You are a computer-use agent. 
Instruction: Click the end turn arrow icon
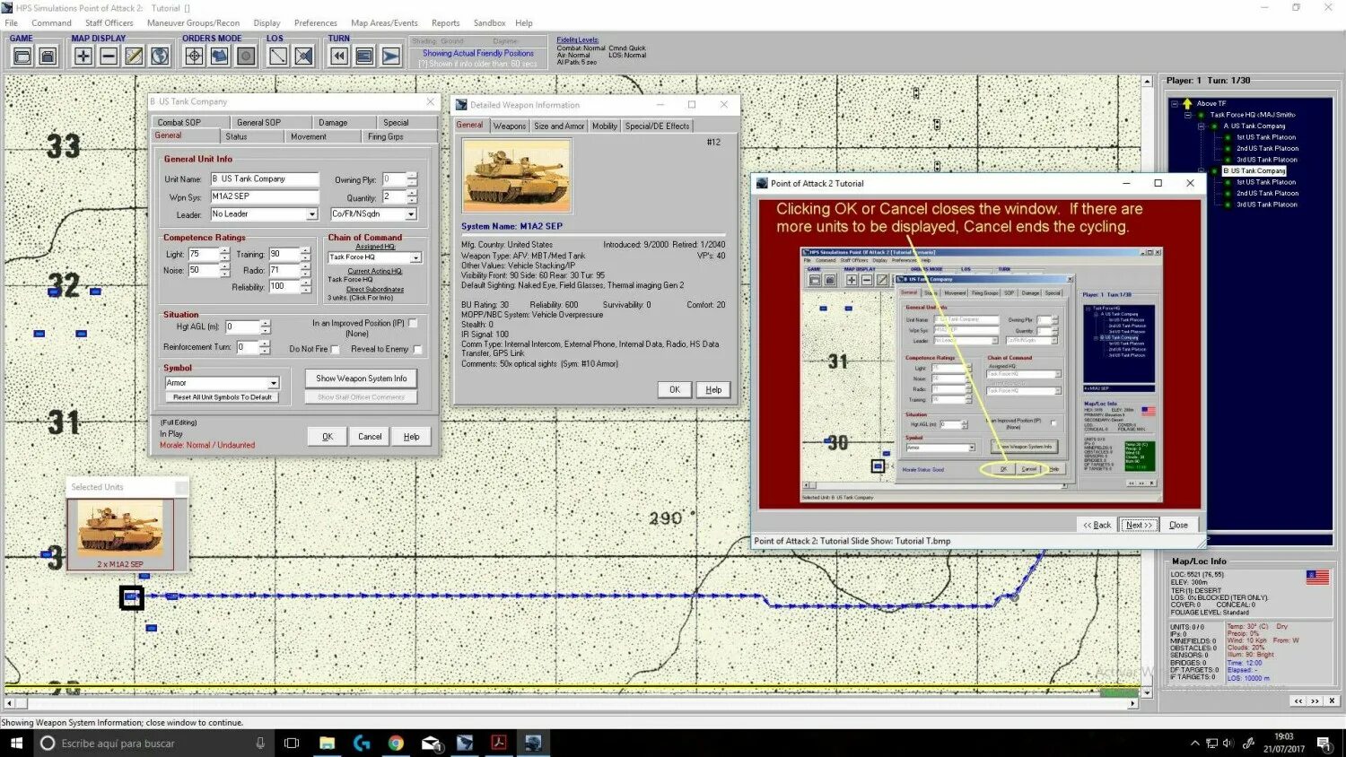click(x=390, y=57)
